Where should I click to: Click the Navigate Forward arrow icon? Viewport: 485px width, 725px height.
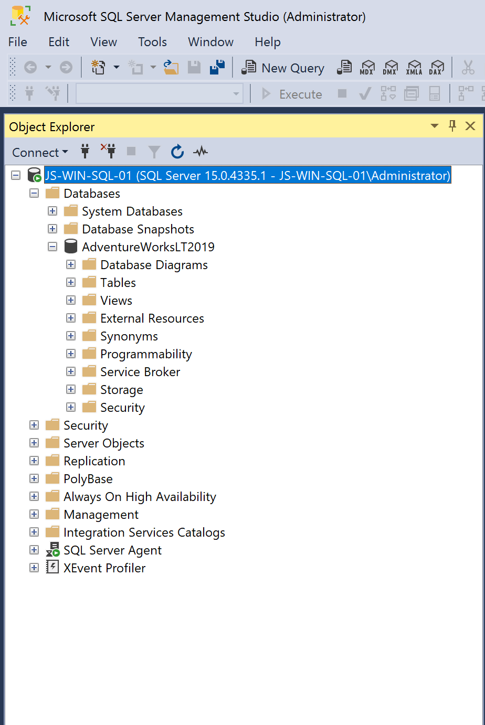pos(66,67)
